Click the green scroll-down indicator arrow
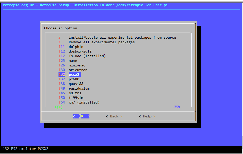243x154 pixels. coord(58,107)
